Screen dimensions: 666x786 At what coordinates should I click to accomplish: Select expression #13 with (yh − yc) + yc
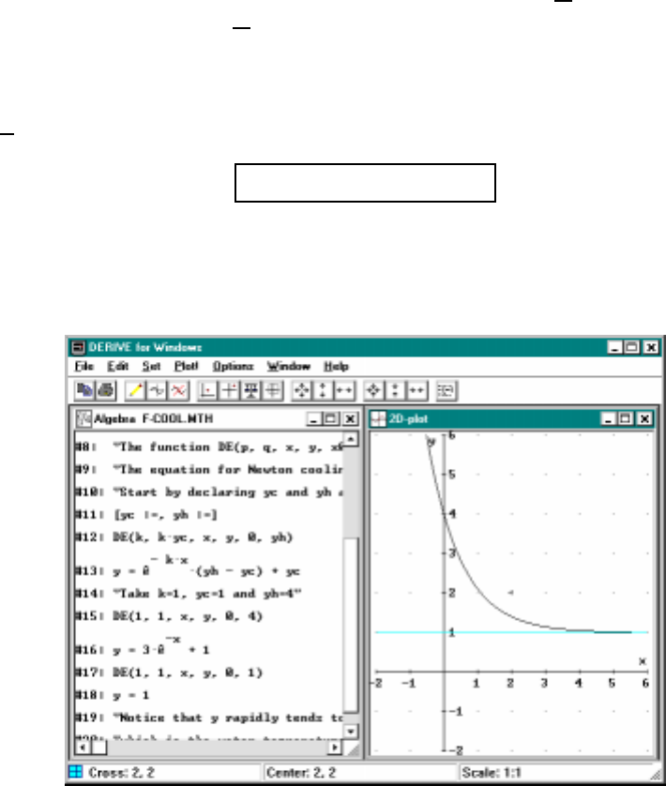188,566
